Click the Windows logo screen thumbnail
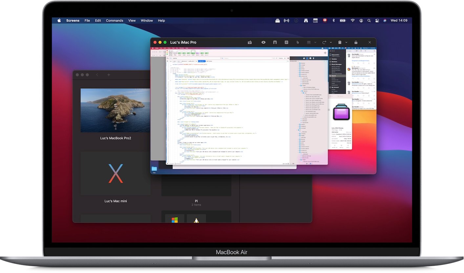464x273 pixels. click(x=174, y=219)
